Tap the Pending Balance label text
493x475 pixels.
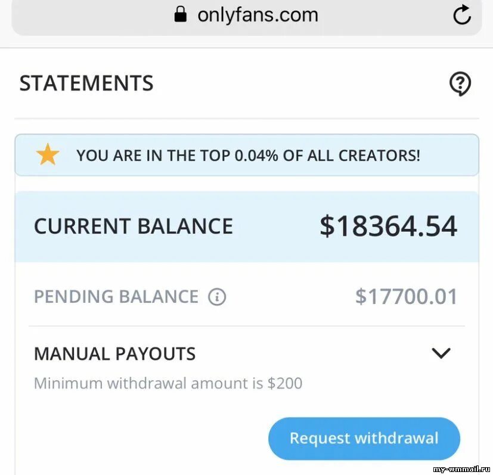(116, 297)
